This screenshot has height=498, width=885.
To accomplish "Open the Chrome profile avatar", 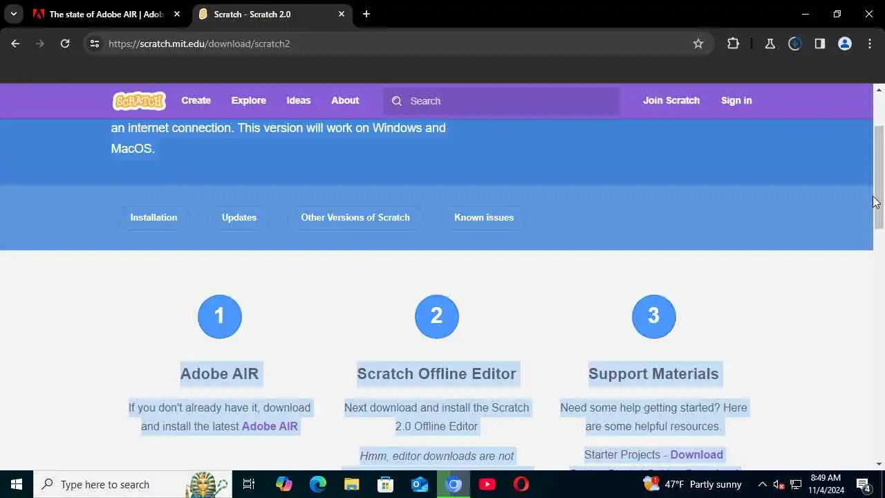I will pos(844,44).
